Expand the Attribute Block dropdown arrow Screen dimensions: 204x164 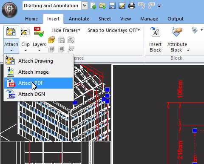point(188,50)
